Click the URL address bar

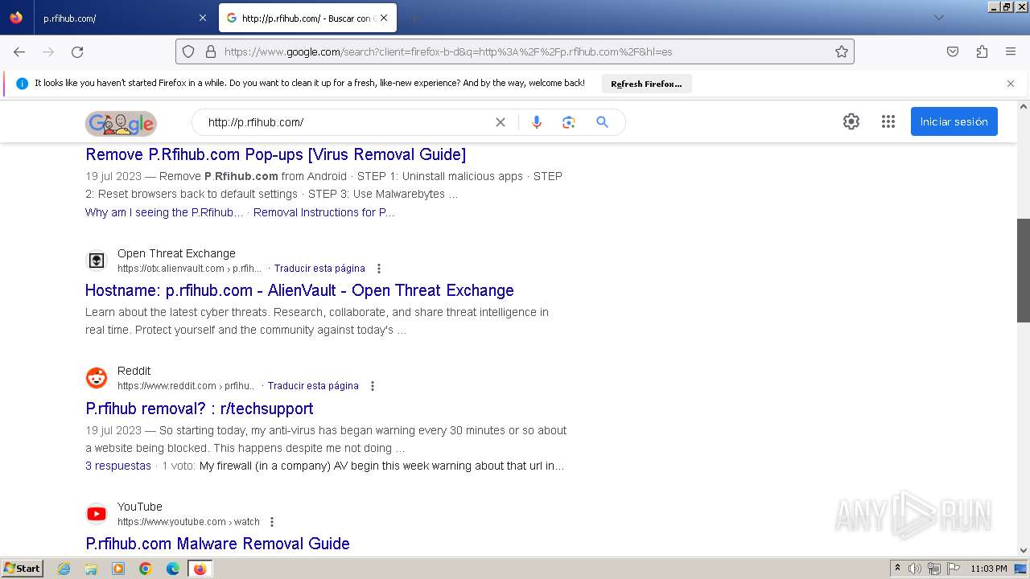tap(515, 51)
